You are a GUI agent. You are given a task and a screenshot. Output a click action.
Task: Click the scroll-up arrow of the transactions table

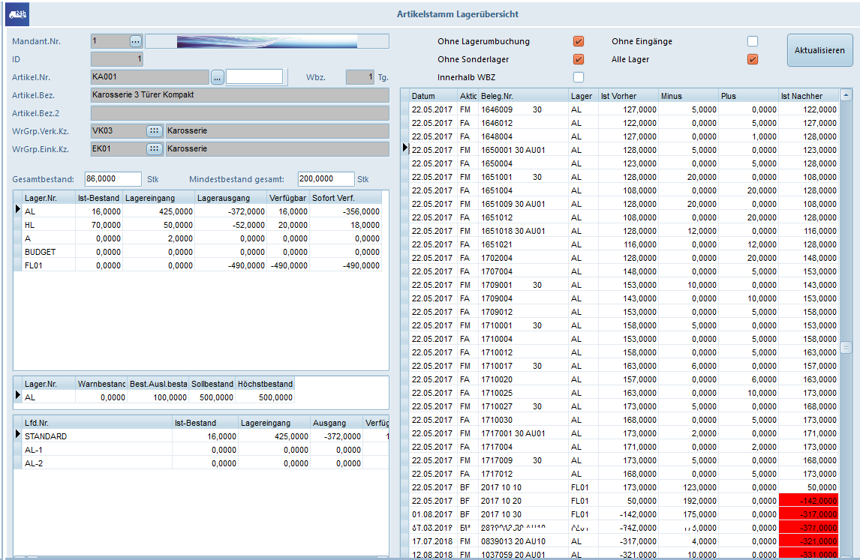click(846, 95)
